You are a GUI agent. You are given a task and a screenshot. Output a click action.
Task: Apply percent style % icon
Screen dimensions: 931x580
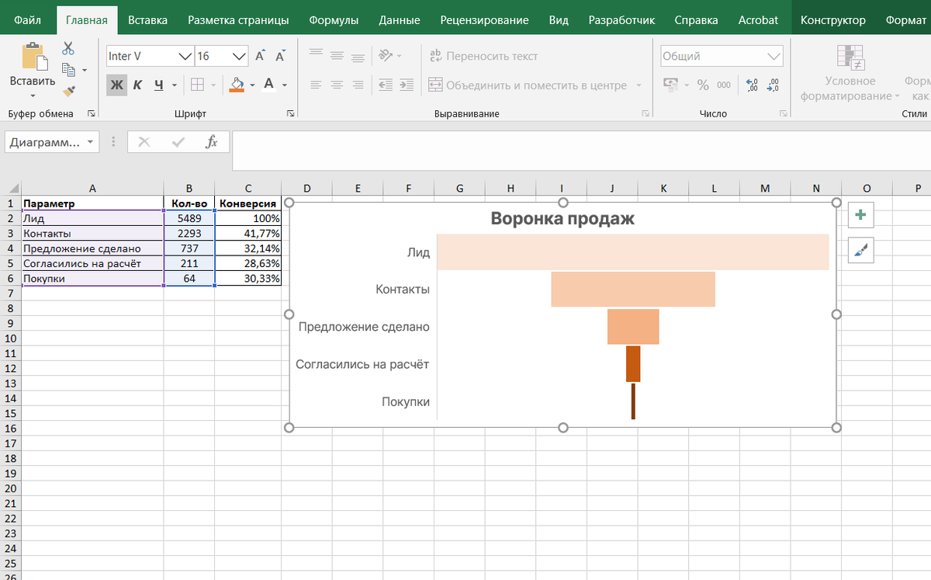pyautogui.click(x=703, y=85)
